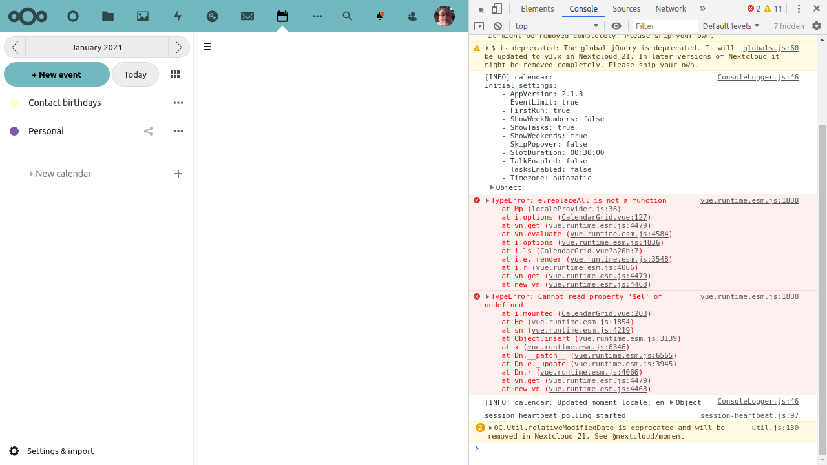This screenshot has height=465, width=827.
Task: Activate DevTools inspect element tool
Action: click(x=479, y=8)
